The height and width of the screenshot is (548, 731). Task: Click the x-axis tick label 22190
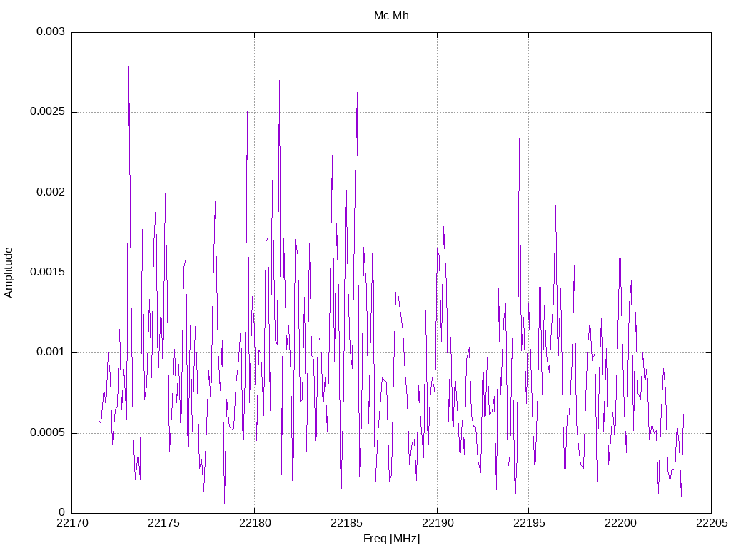[438, 523]
